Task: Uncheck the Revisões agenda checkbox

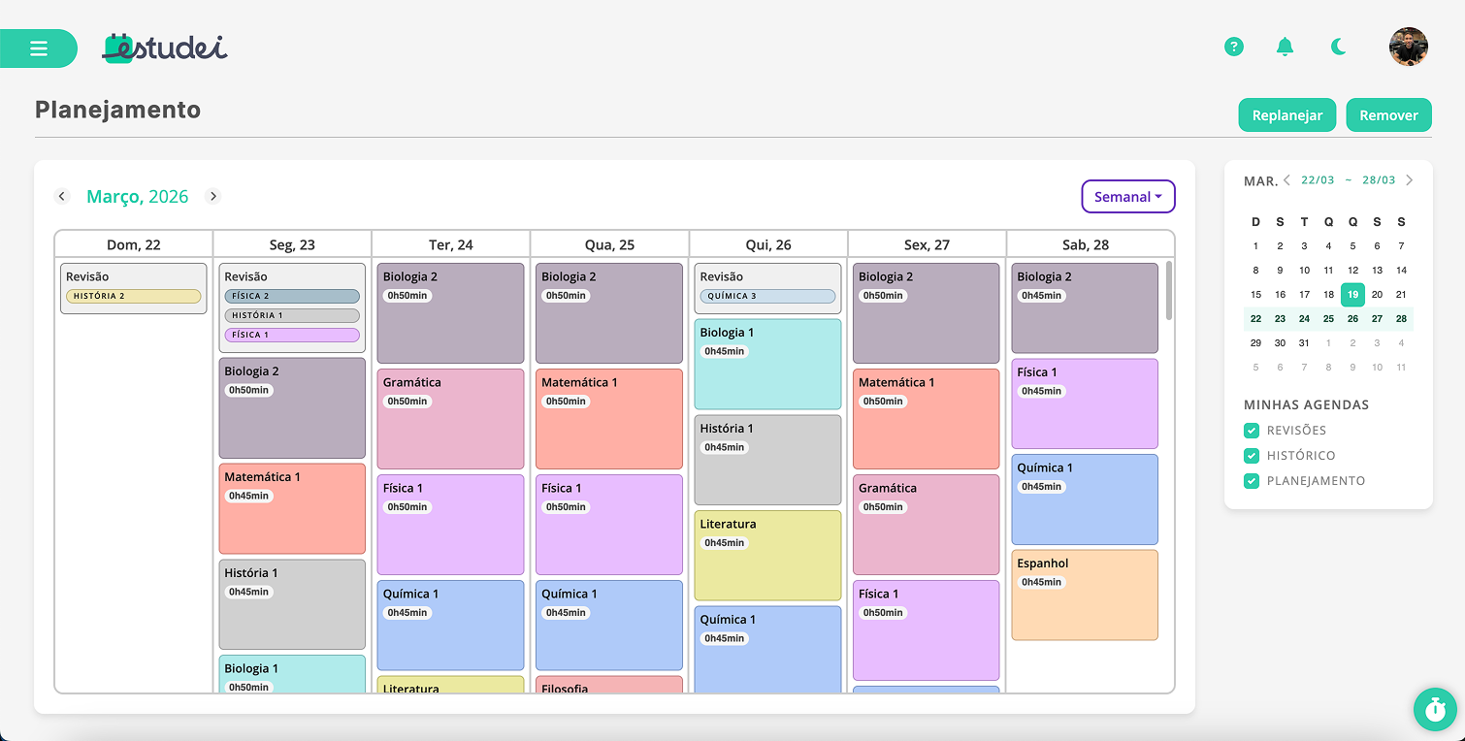Action: pos(1252,431)
